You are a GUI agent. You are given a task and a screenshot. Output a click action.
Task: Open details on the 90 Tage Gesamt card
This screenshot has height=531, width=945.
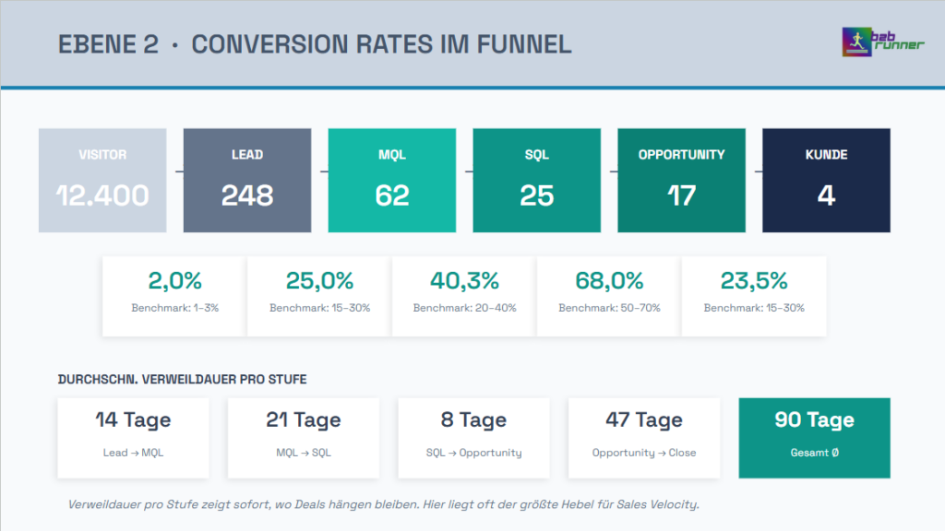click(814, 437)
